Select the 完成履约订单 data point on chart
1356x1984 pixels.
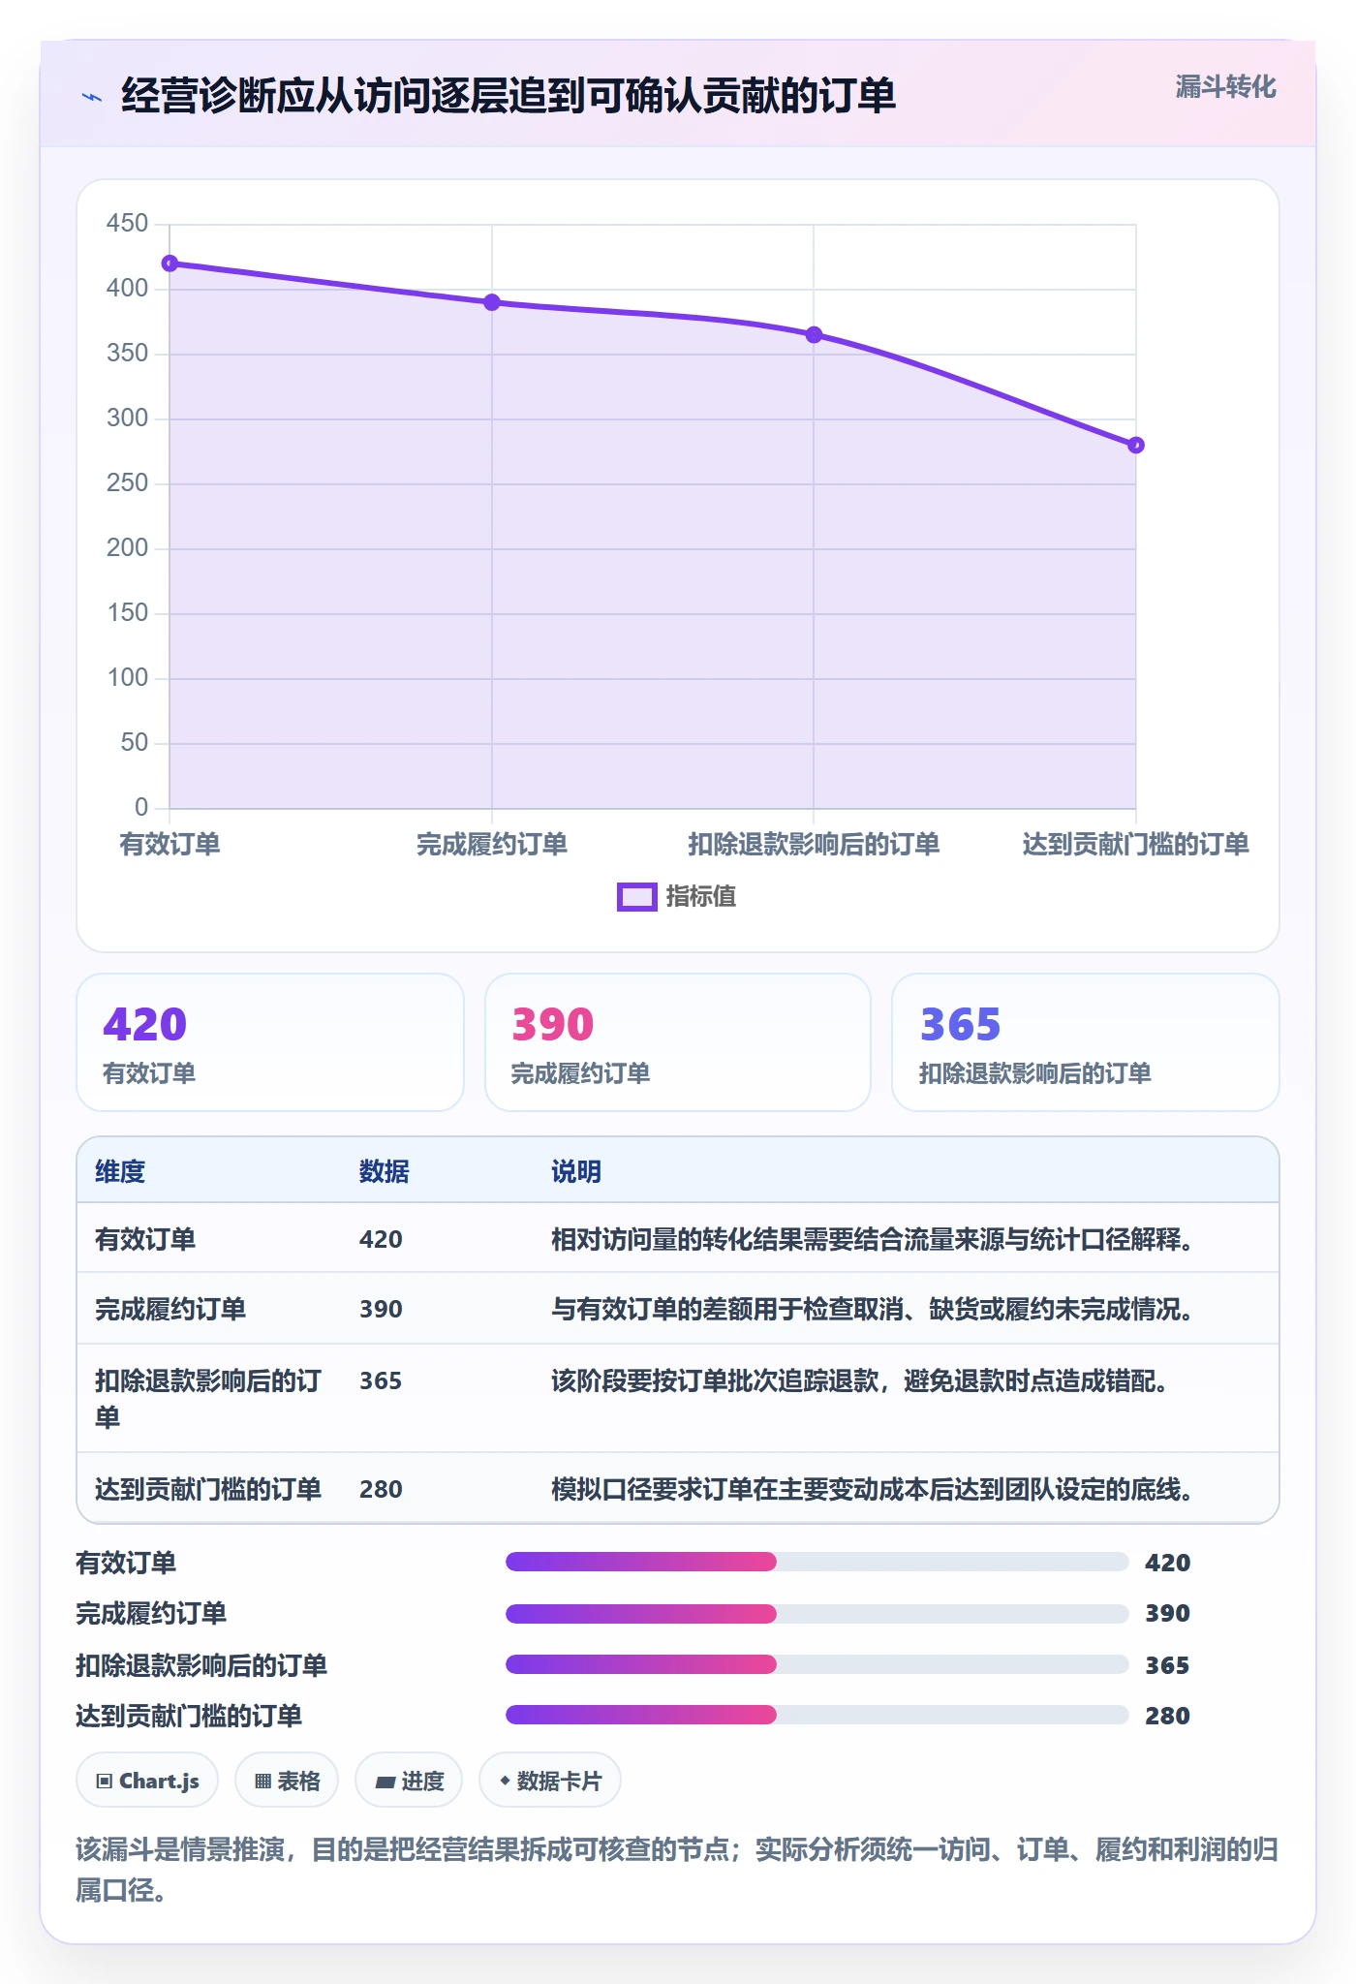pyautogui.click(x=492, y=302)
